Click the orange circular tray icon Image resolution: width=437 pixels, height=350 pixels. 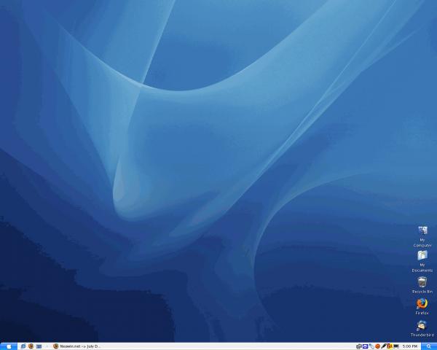pos(377,346)
